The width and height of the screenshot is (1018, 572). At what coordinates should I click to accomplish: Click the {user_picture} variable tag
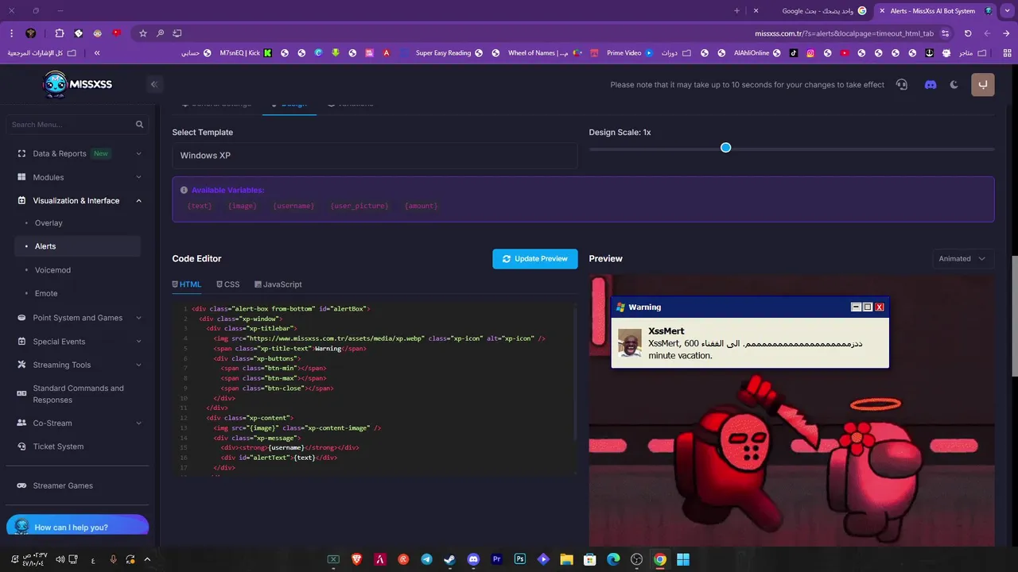359,206
